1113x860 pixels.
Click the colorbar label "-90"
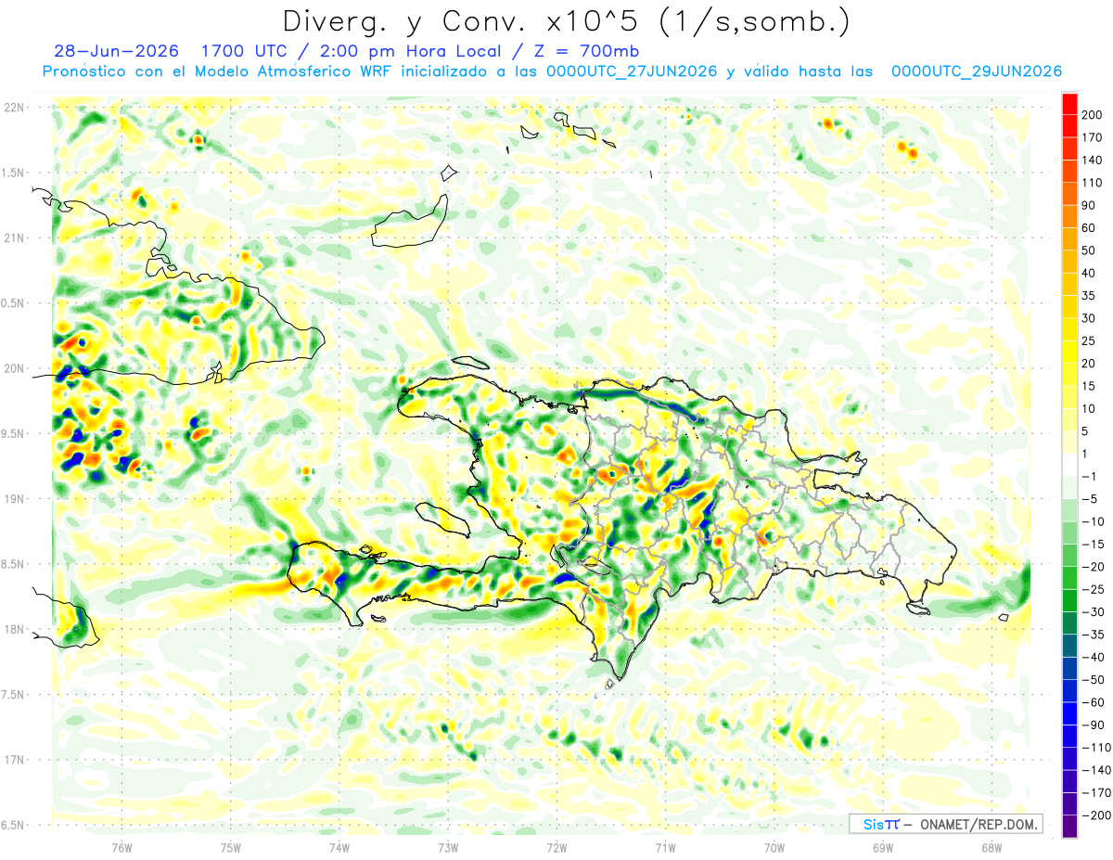[x=1094, y=725]
